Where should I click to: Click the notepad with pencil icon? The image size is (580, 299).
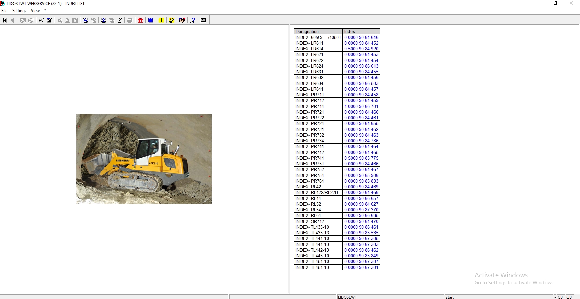pyautogui.click(x=120, y=20)
